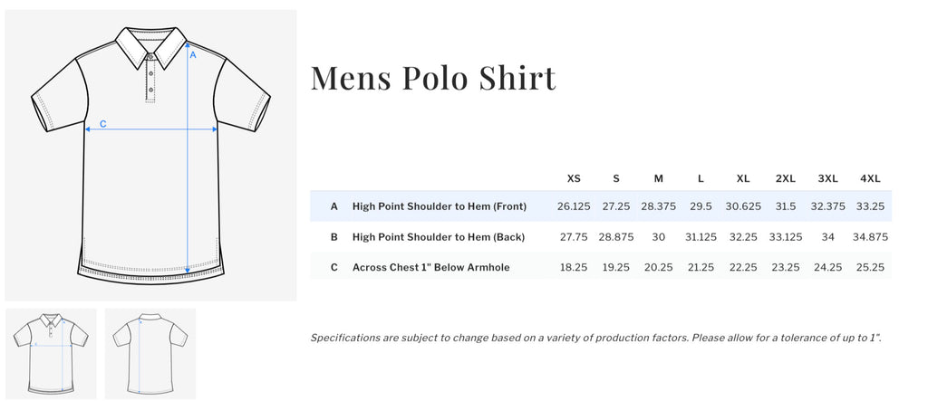This screenshot has height=401, width=928.
Task: Select the 2XL size column header
Action: click(786, 178)
